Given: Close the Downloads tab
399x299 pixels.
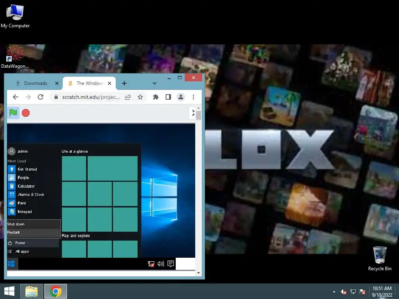Looking at the screenshot, I should pos(57,83).
